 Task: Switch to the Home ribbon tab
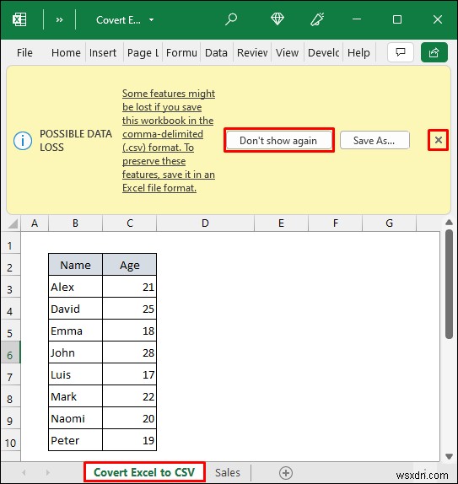(x=66, y=52)
